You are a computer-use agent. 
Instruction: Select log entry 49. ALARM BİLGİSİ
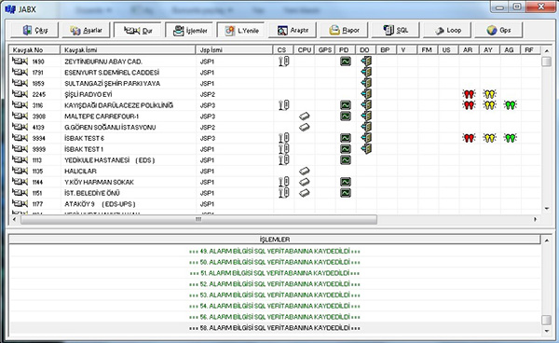tap(275, 252)
